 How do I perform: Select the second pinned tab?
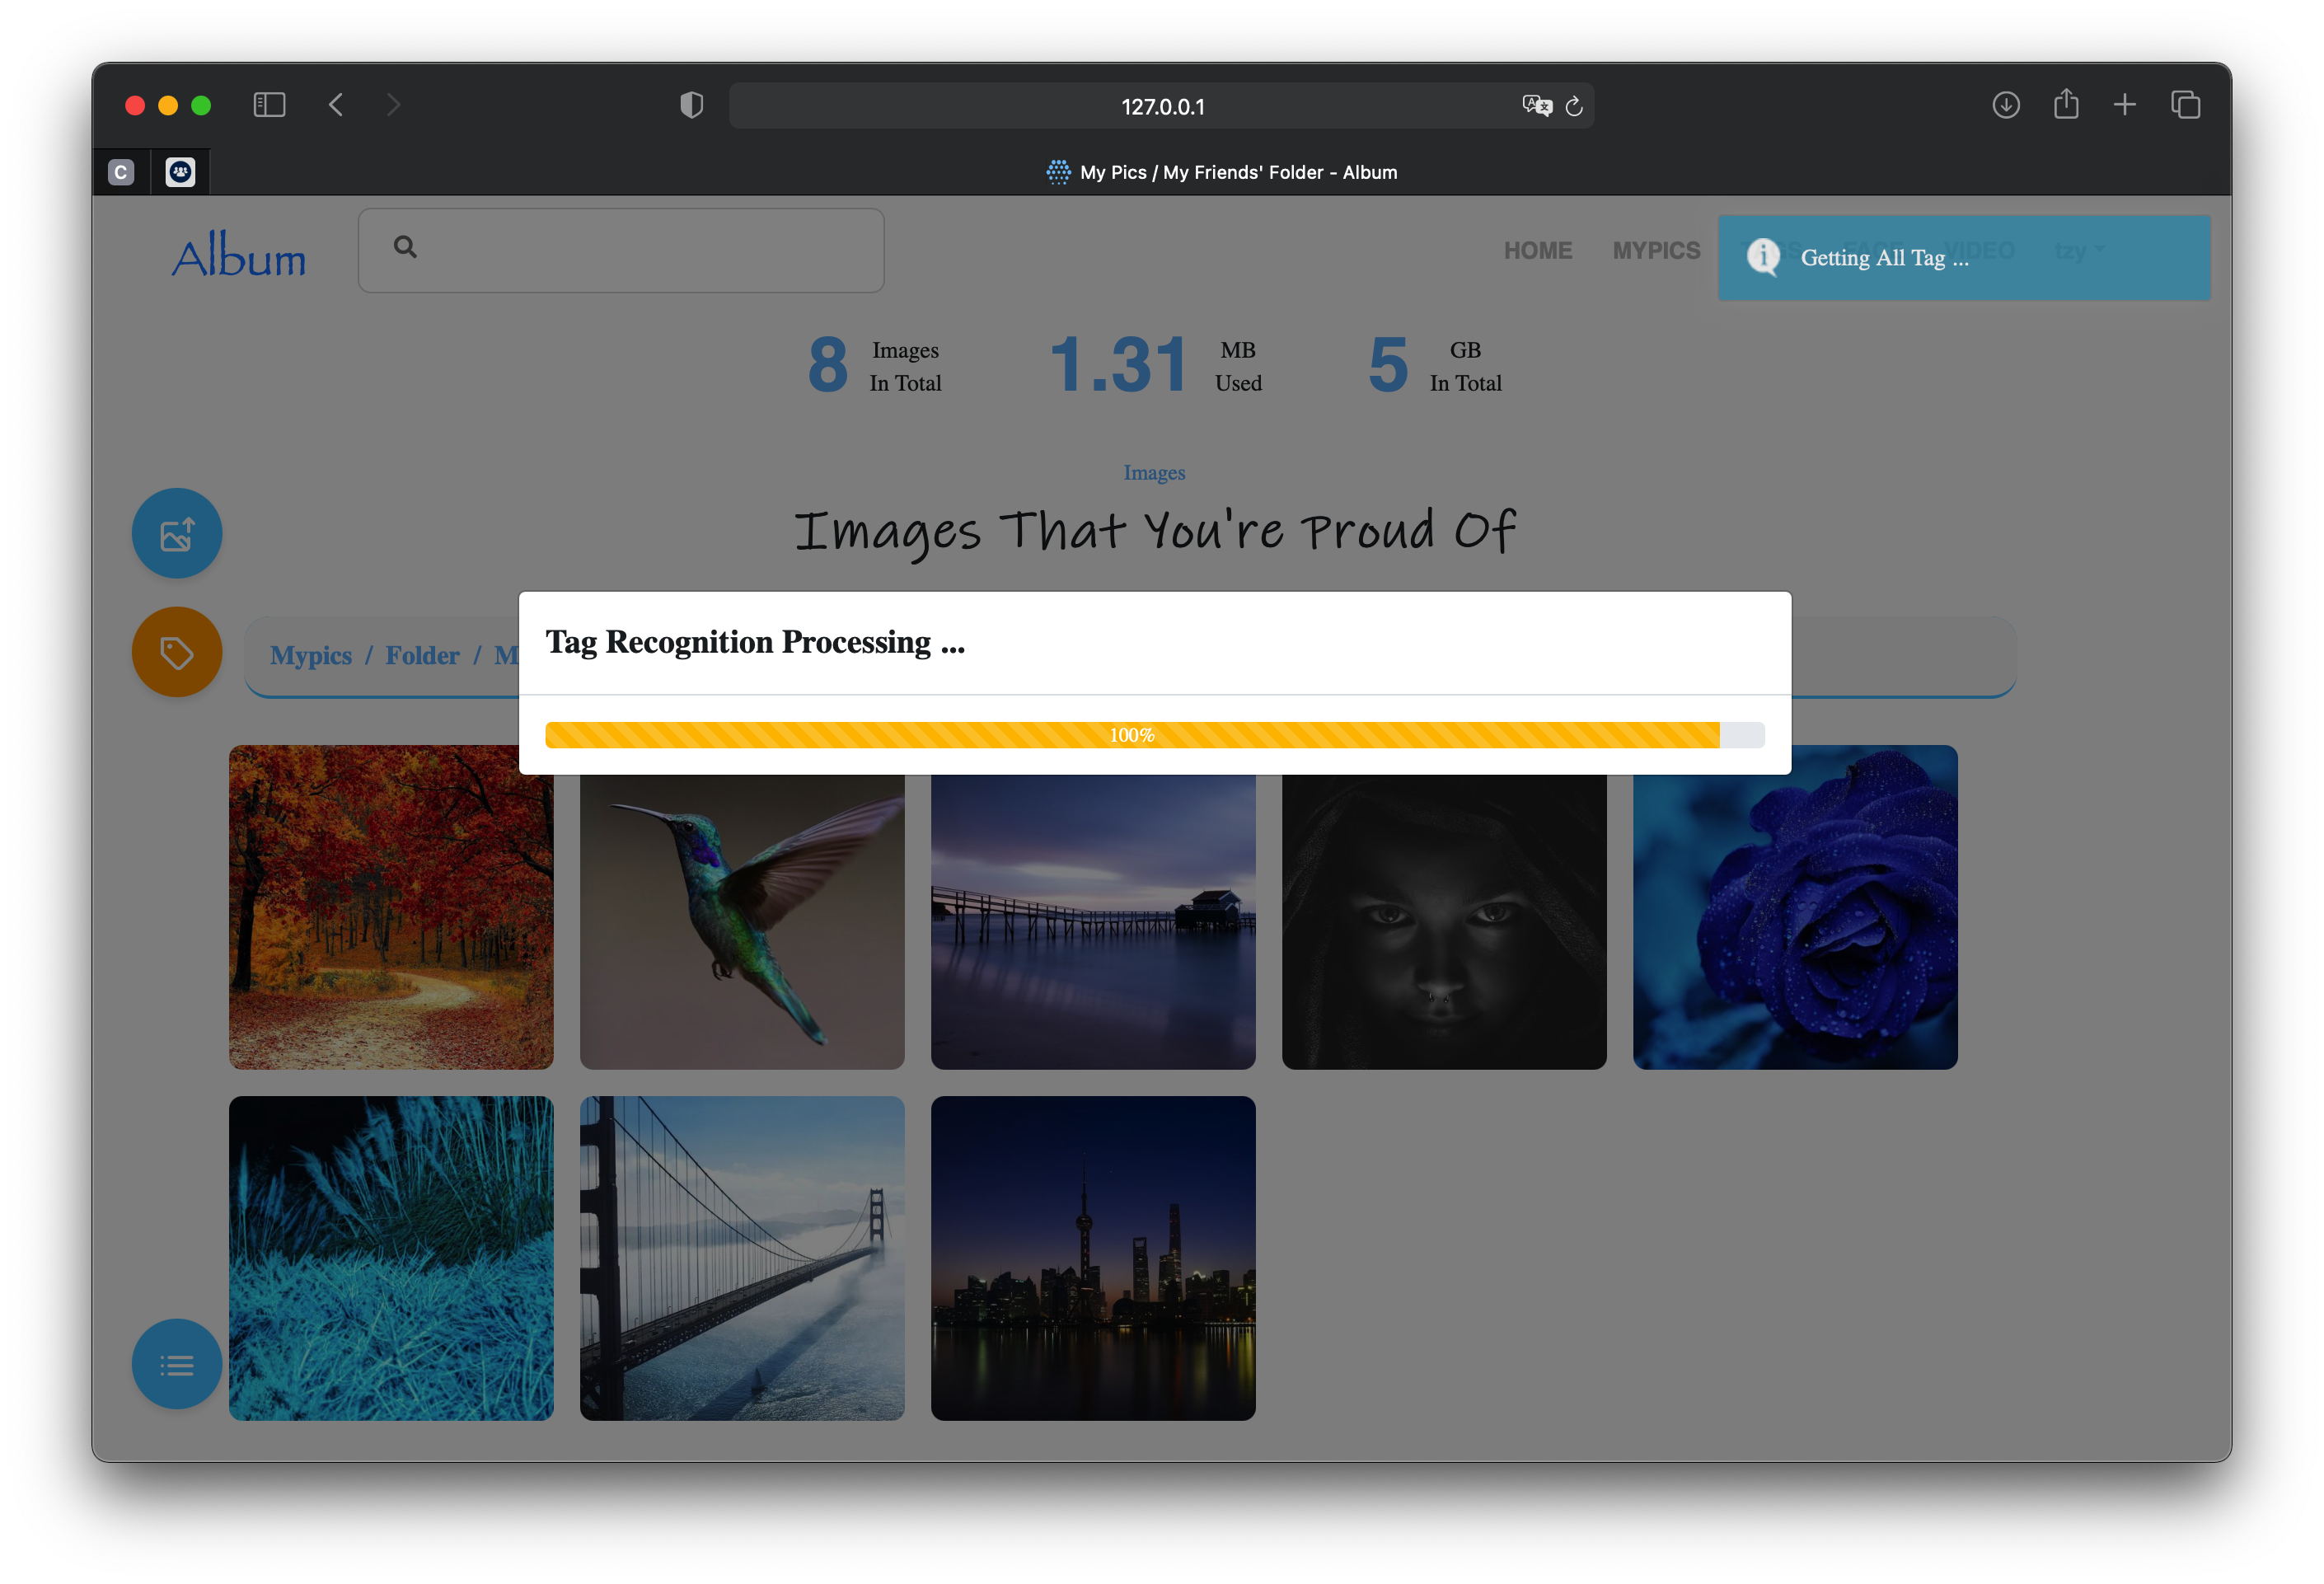(x=180, y=172)
